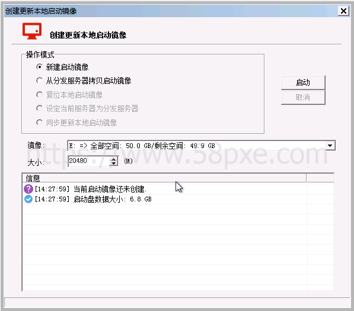This screenshot has height=311, width=354.
Task: Close the 创建更新本地启动镜像 dialog
Action: click(343, 11)
